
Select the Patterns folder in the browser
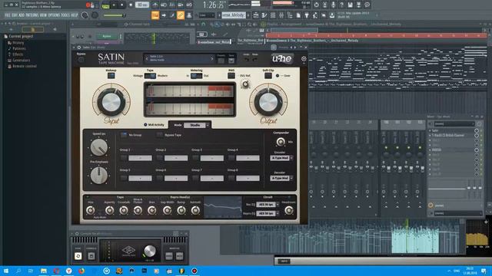pyautogui.click(x=18, y=48)
